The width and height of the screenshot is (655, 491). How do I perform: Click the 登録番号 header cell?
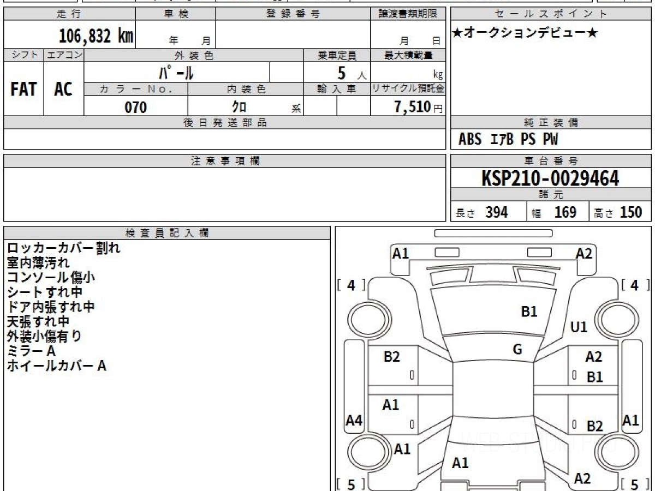293,14
